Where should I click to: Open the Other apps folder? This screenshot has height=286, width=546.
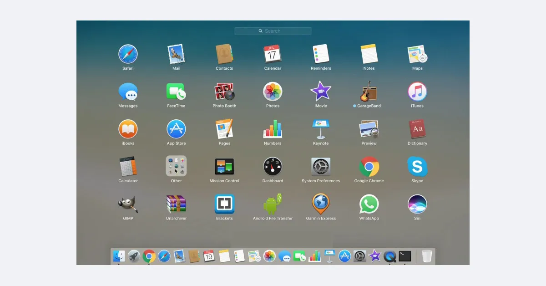tap(176, 166)
